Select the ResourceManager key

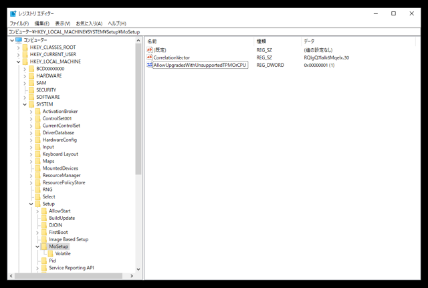point(62,175)
